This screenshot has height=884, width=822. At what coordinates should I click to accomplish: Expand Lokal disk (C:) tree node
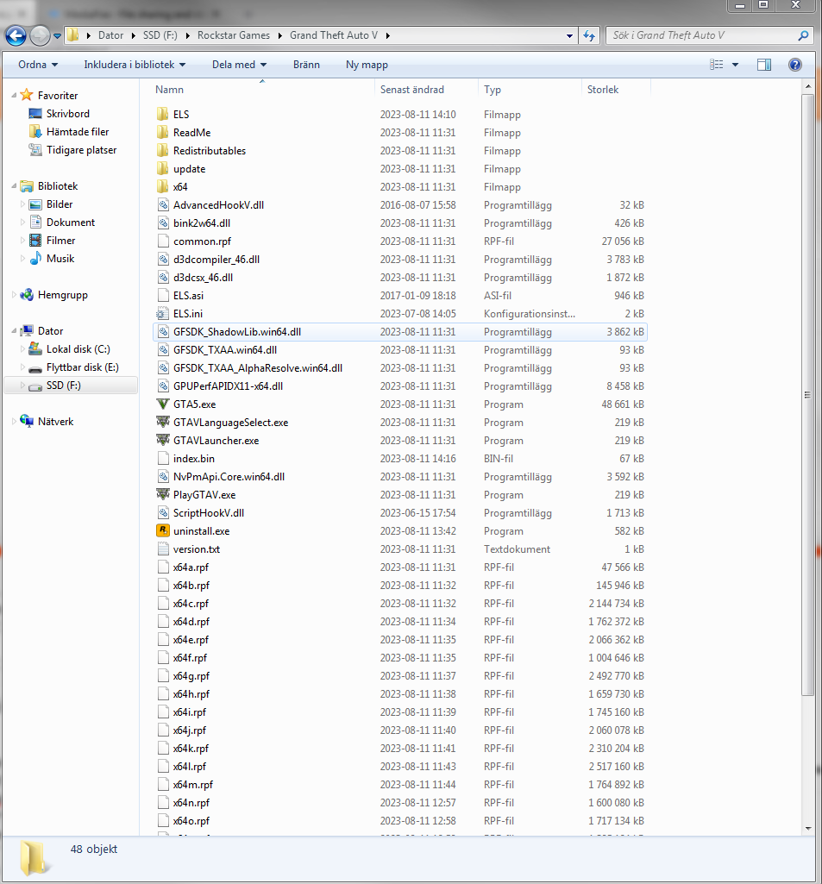(x=22, y=349)
